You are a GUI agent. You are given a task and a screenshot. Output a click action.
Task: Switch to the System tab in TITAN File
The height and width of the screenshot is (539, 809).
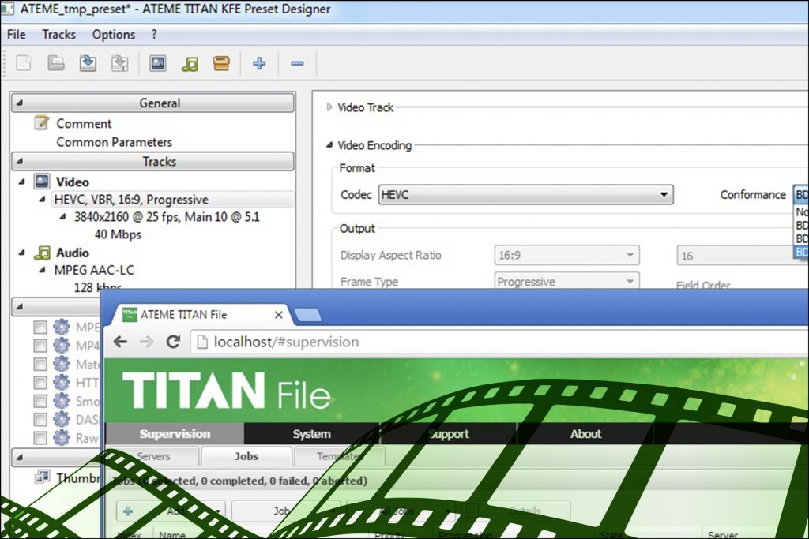pyautogui.click(x=311, y=434)
